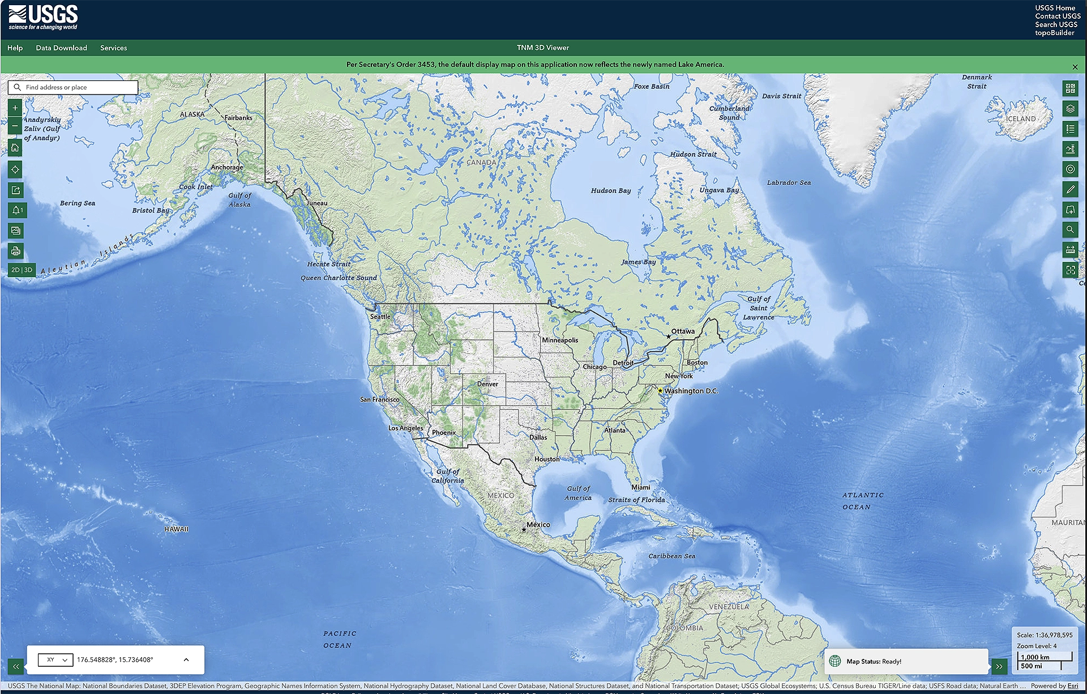Open the add data to map tool
This screenshot has width=1087, height=694.
coord(1070,210)
